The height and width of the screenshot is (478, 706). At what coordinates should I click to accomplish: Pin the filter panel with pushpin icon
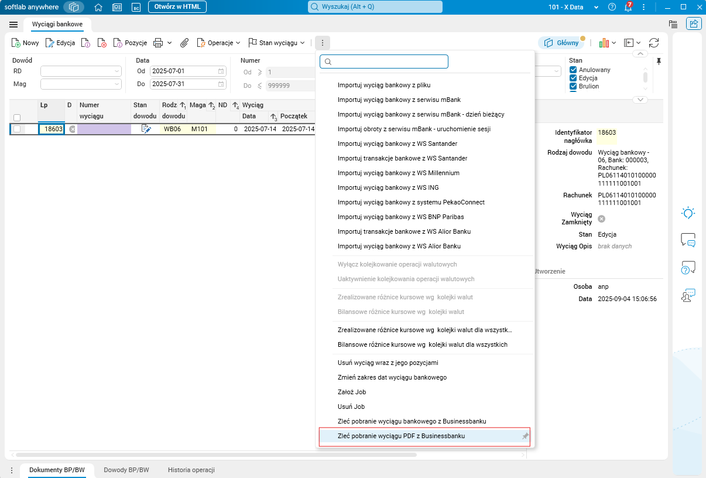click(659, 61)
